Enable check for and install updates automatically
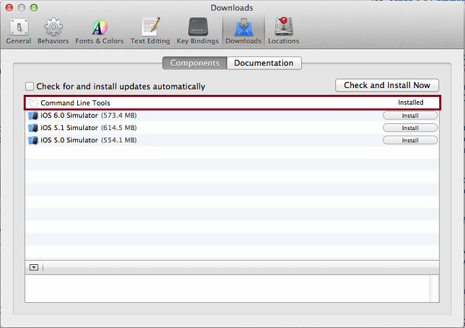Screen dimensions: 465x328 [29, 86]
